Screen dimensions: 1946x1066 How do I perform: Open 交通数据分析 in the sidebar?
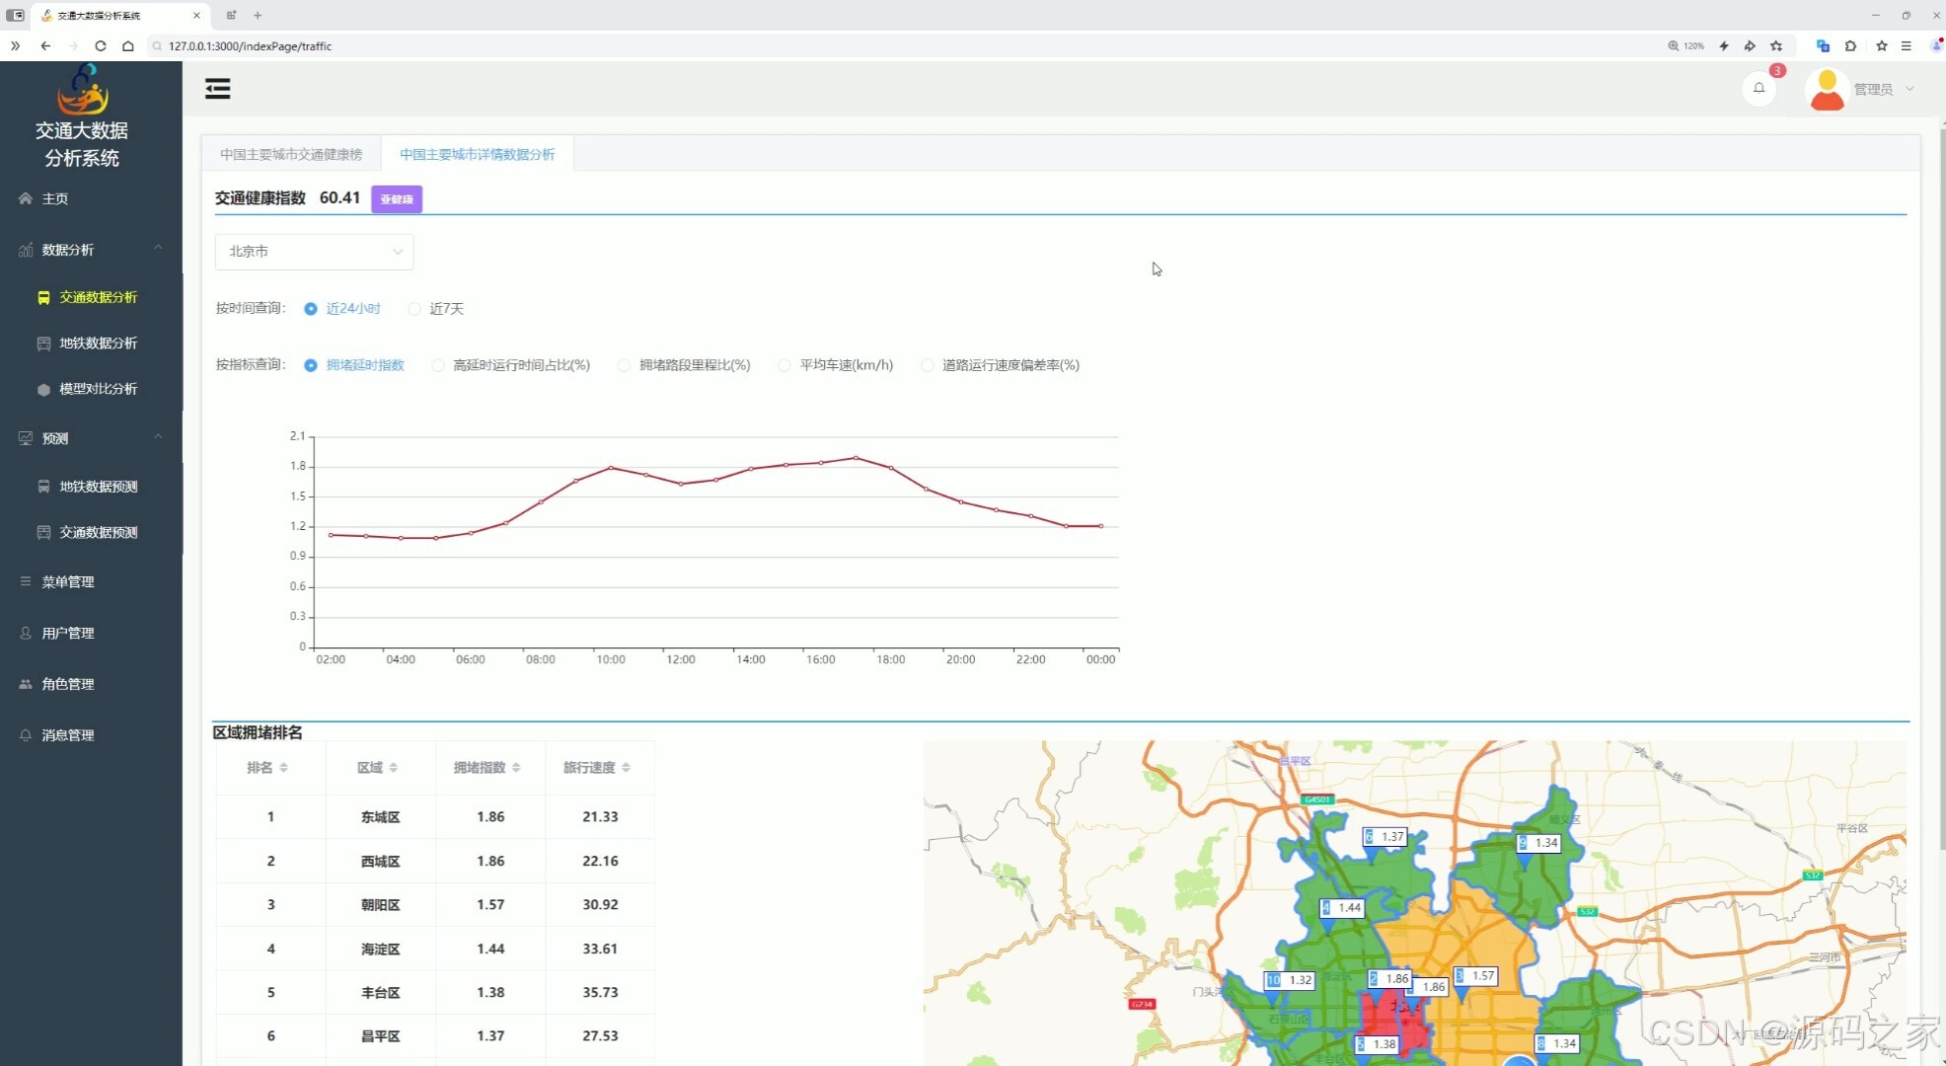coord(98,297)
